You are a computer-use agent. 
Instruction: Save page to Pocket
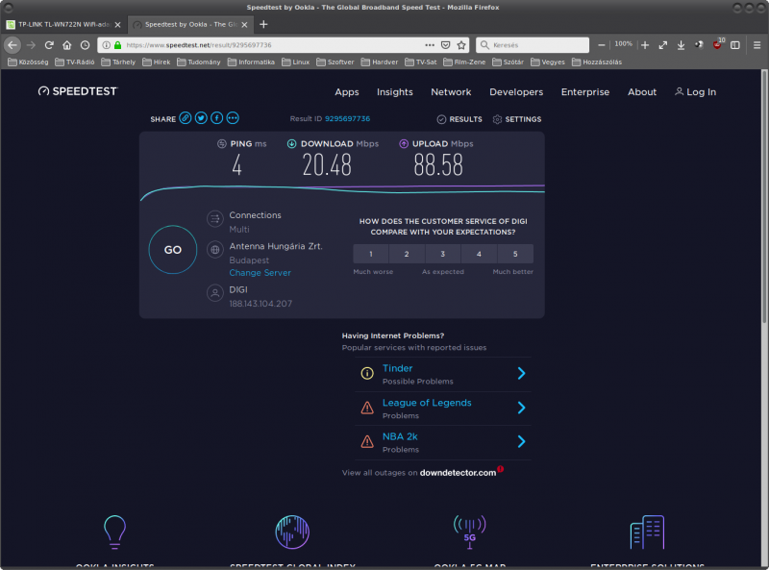[445, 45]
